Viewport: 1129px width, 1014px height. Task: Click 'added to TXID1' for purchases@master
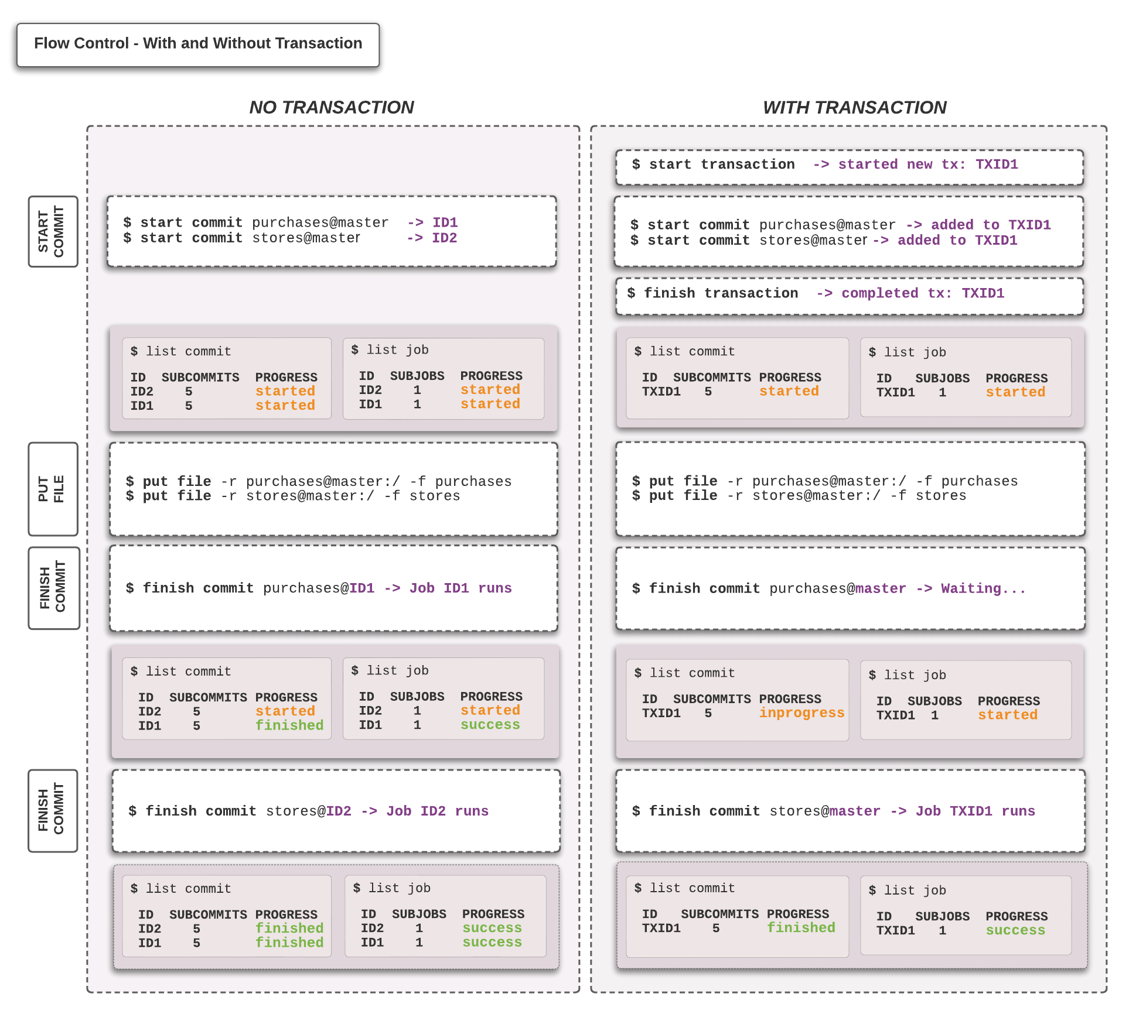[991, 225]
